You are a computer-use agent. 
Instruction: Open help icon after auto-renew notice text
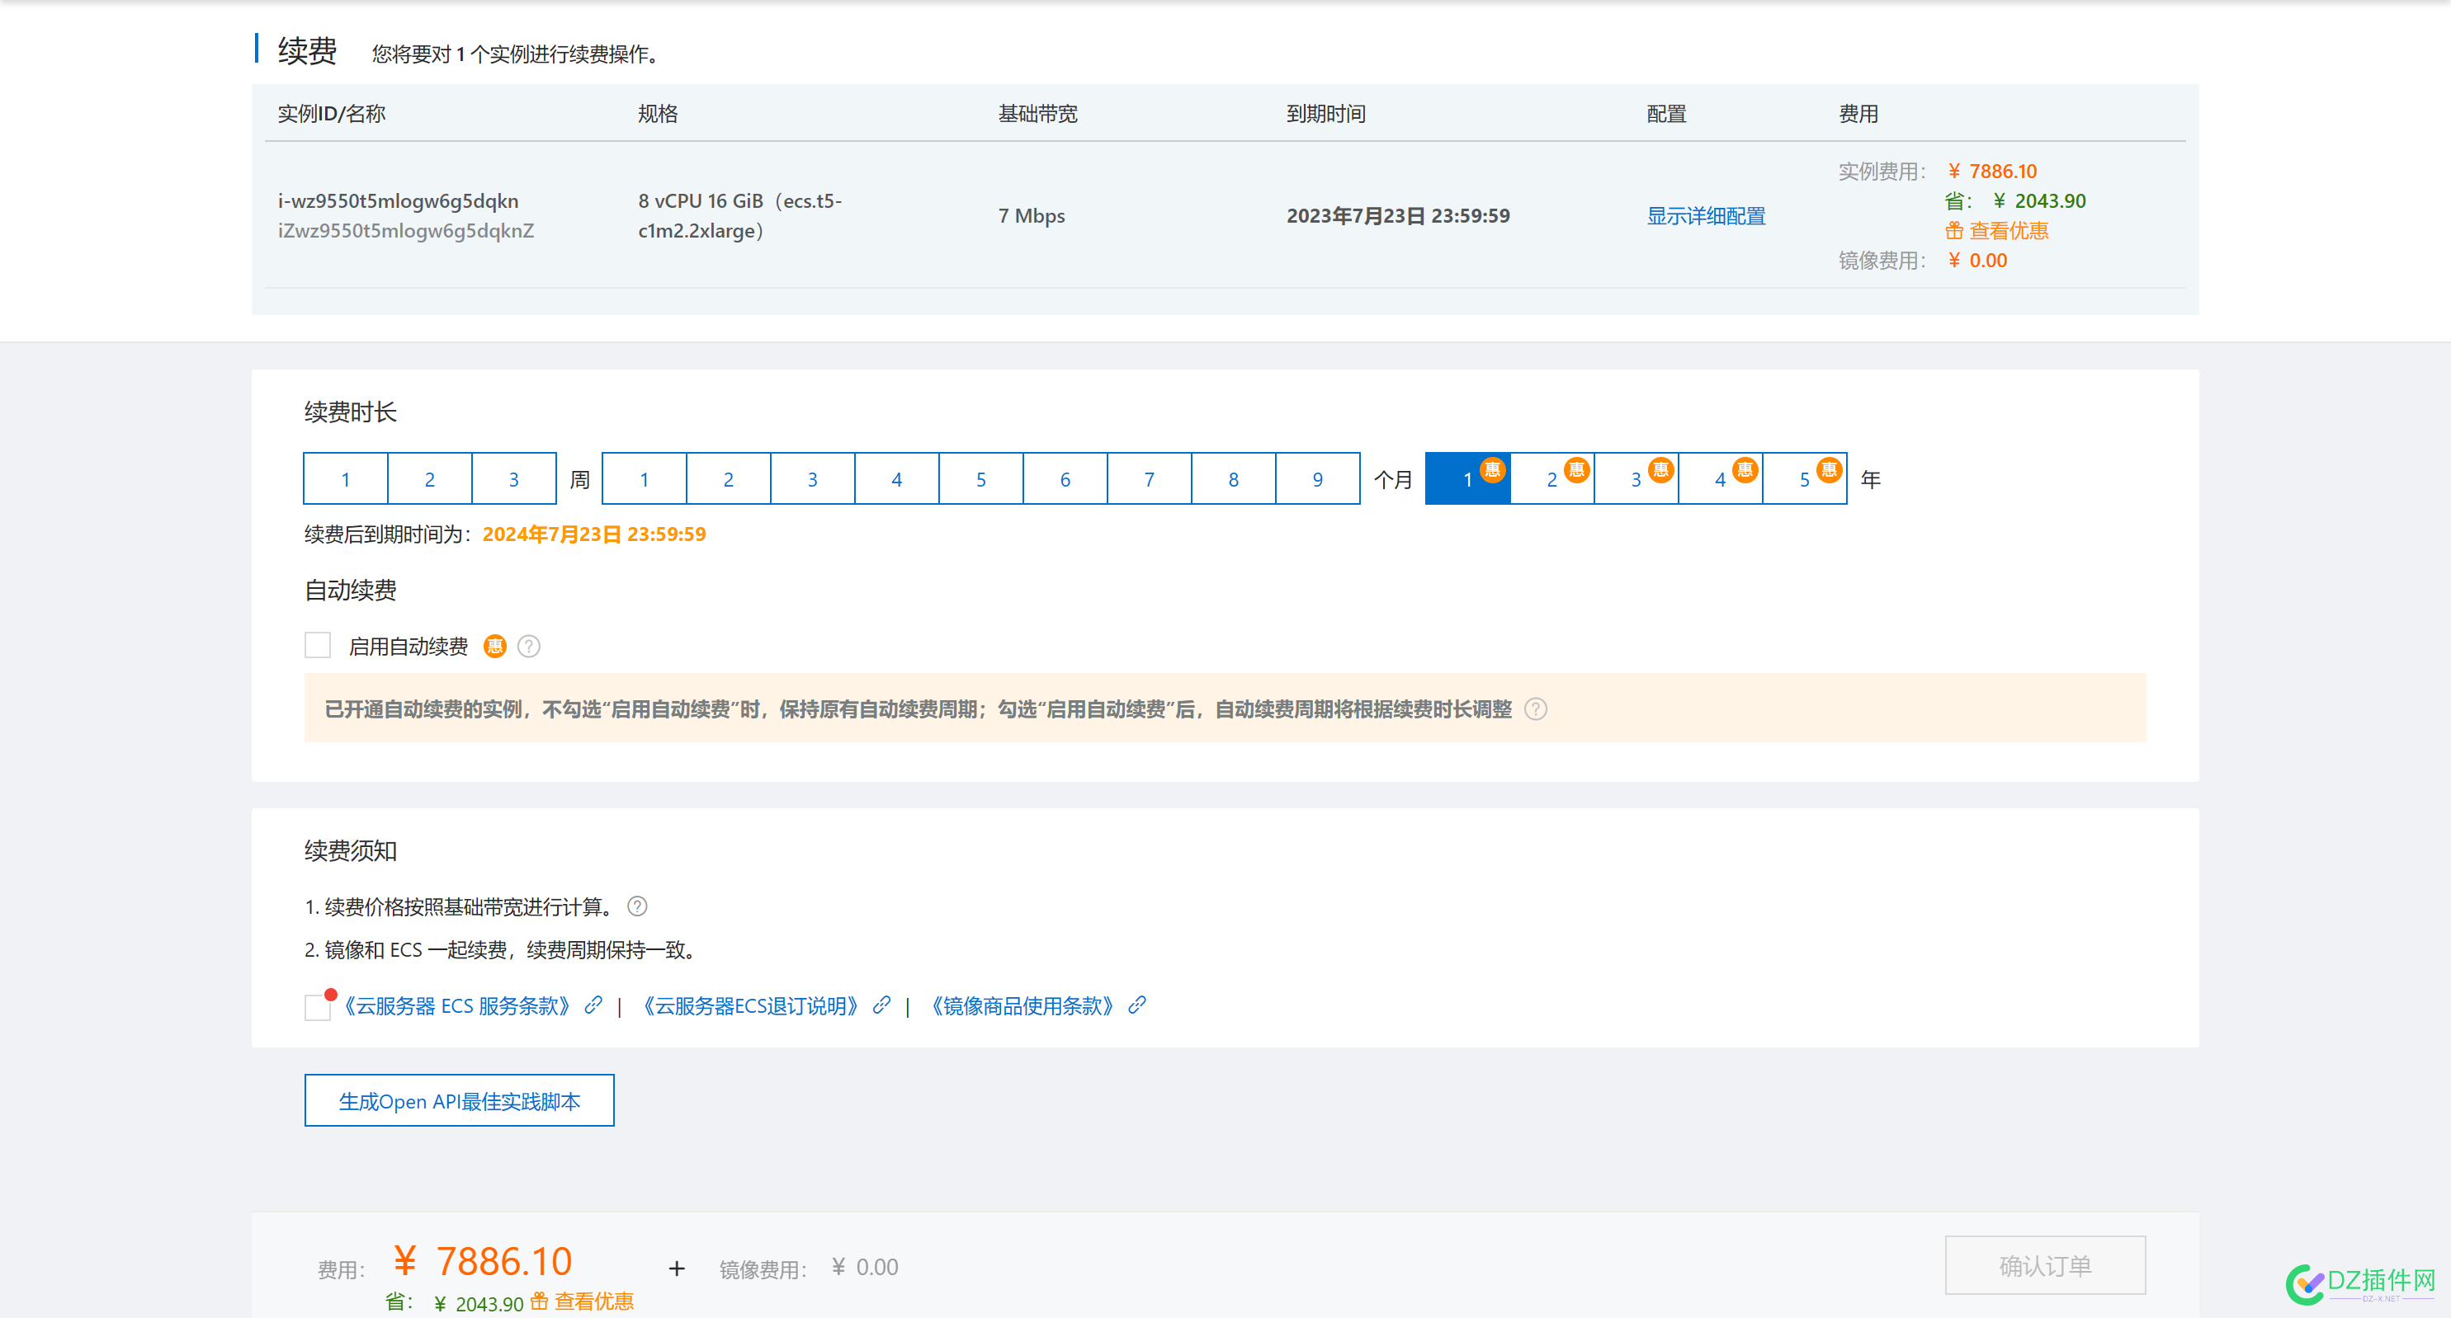tap(1536, 709)
